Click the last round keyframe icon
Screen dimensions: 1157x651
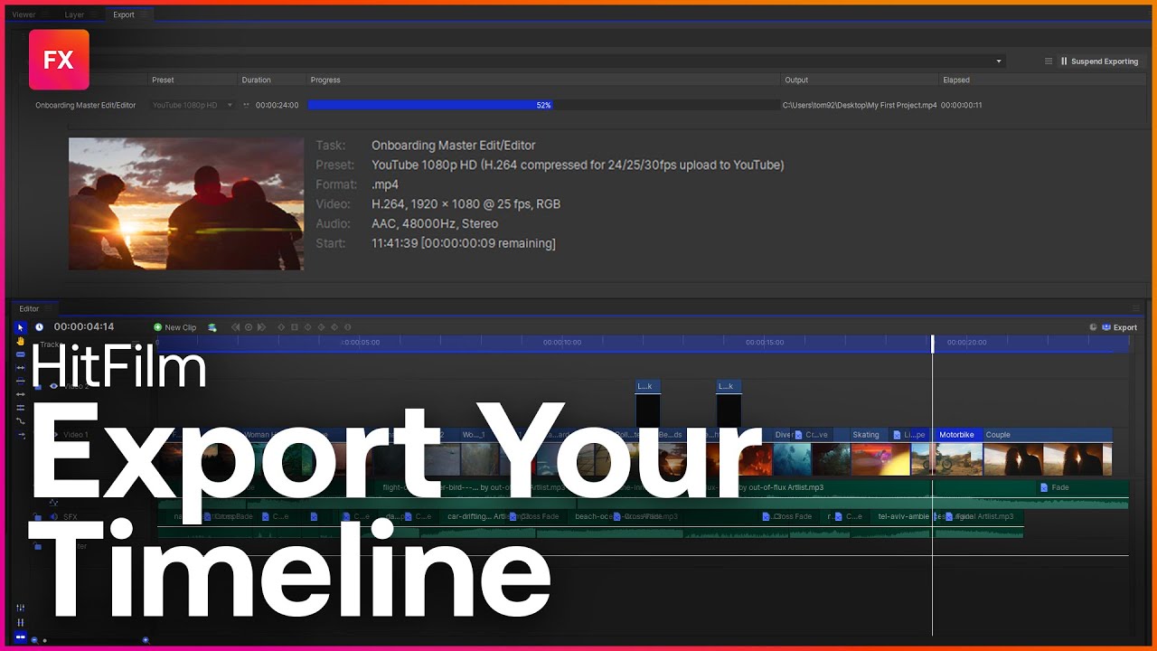[348, 327]
